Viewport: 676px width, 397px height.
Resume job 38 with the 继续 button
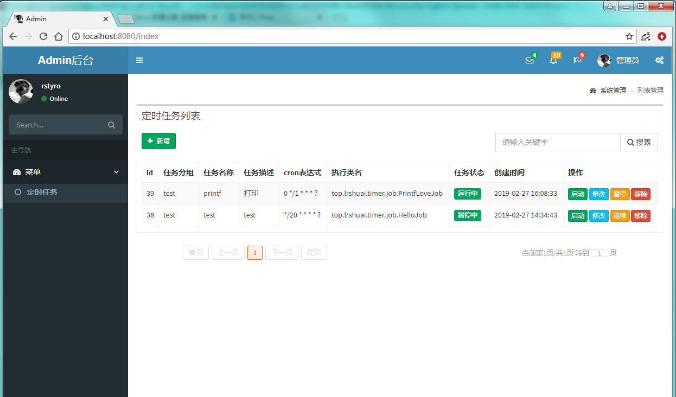[620, 215]
